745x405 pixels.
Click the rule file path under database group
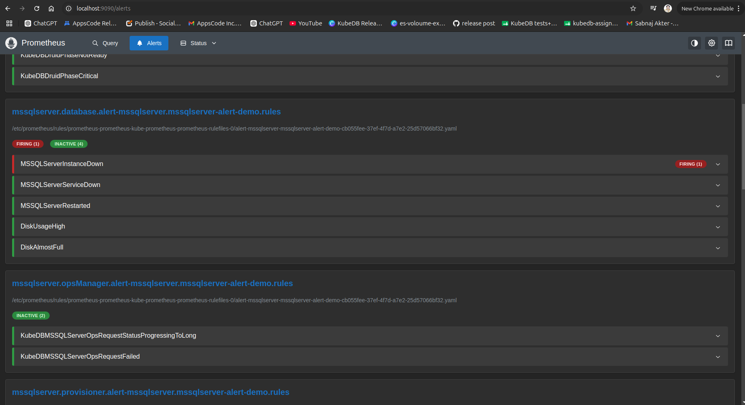(x=234, y=129)
